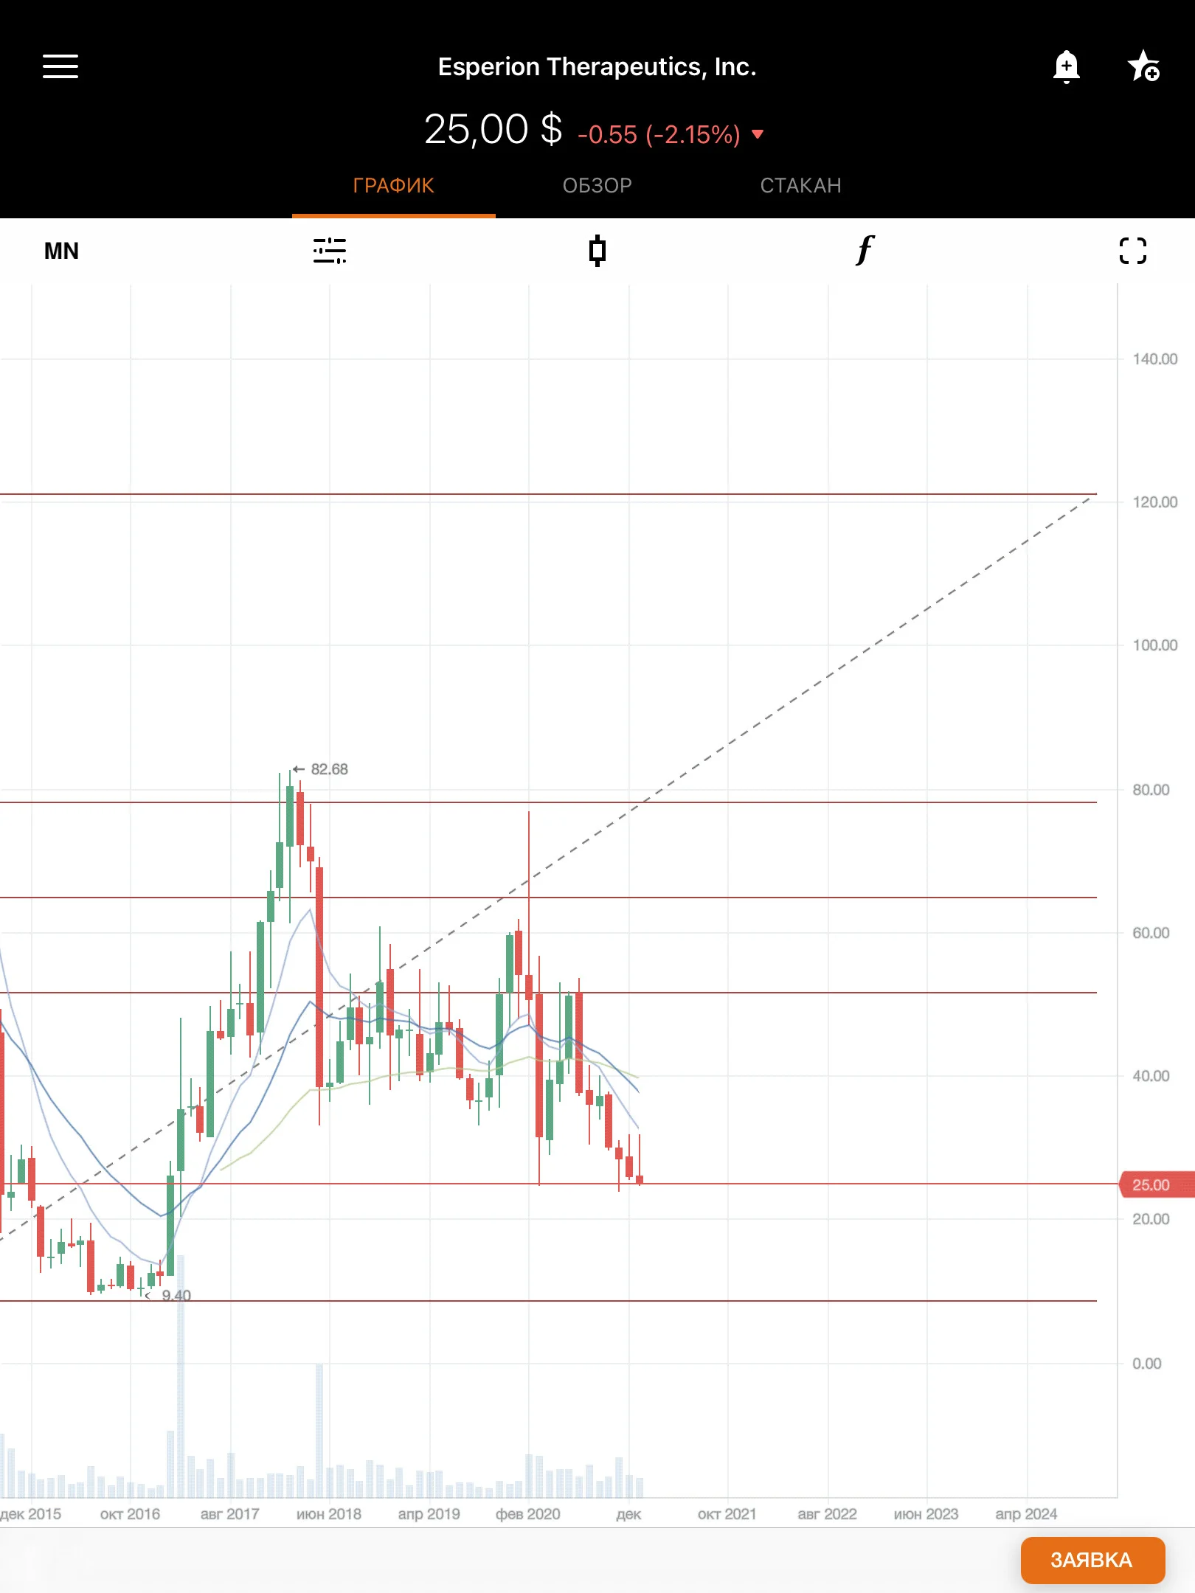Viewport: 1195px width, 1593px height.
Task: Click the 140.00 price axis label
Action: [x=1155, y=359]
